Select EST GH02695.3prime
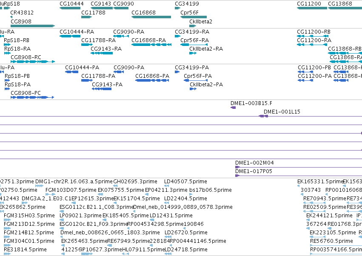Image resolution: width=362 pixels, height=256 pixels. click(115, 186)
